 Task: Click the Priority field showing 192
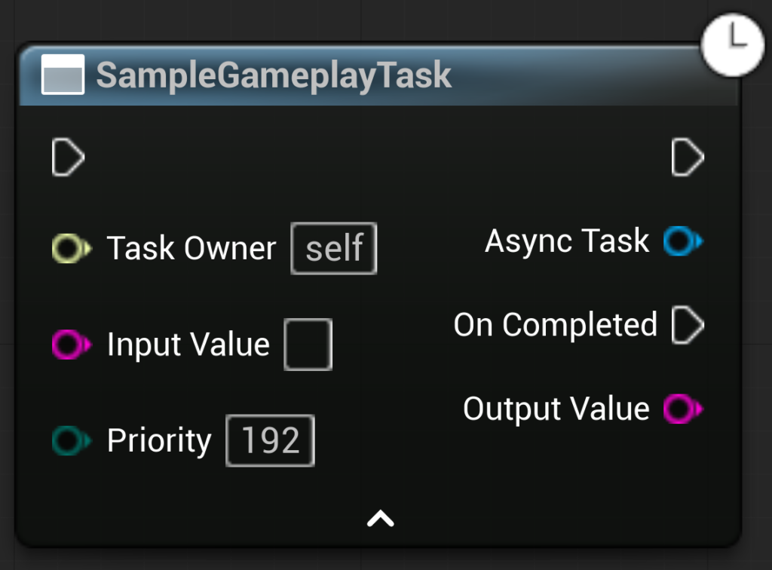coord(270,440)
